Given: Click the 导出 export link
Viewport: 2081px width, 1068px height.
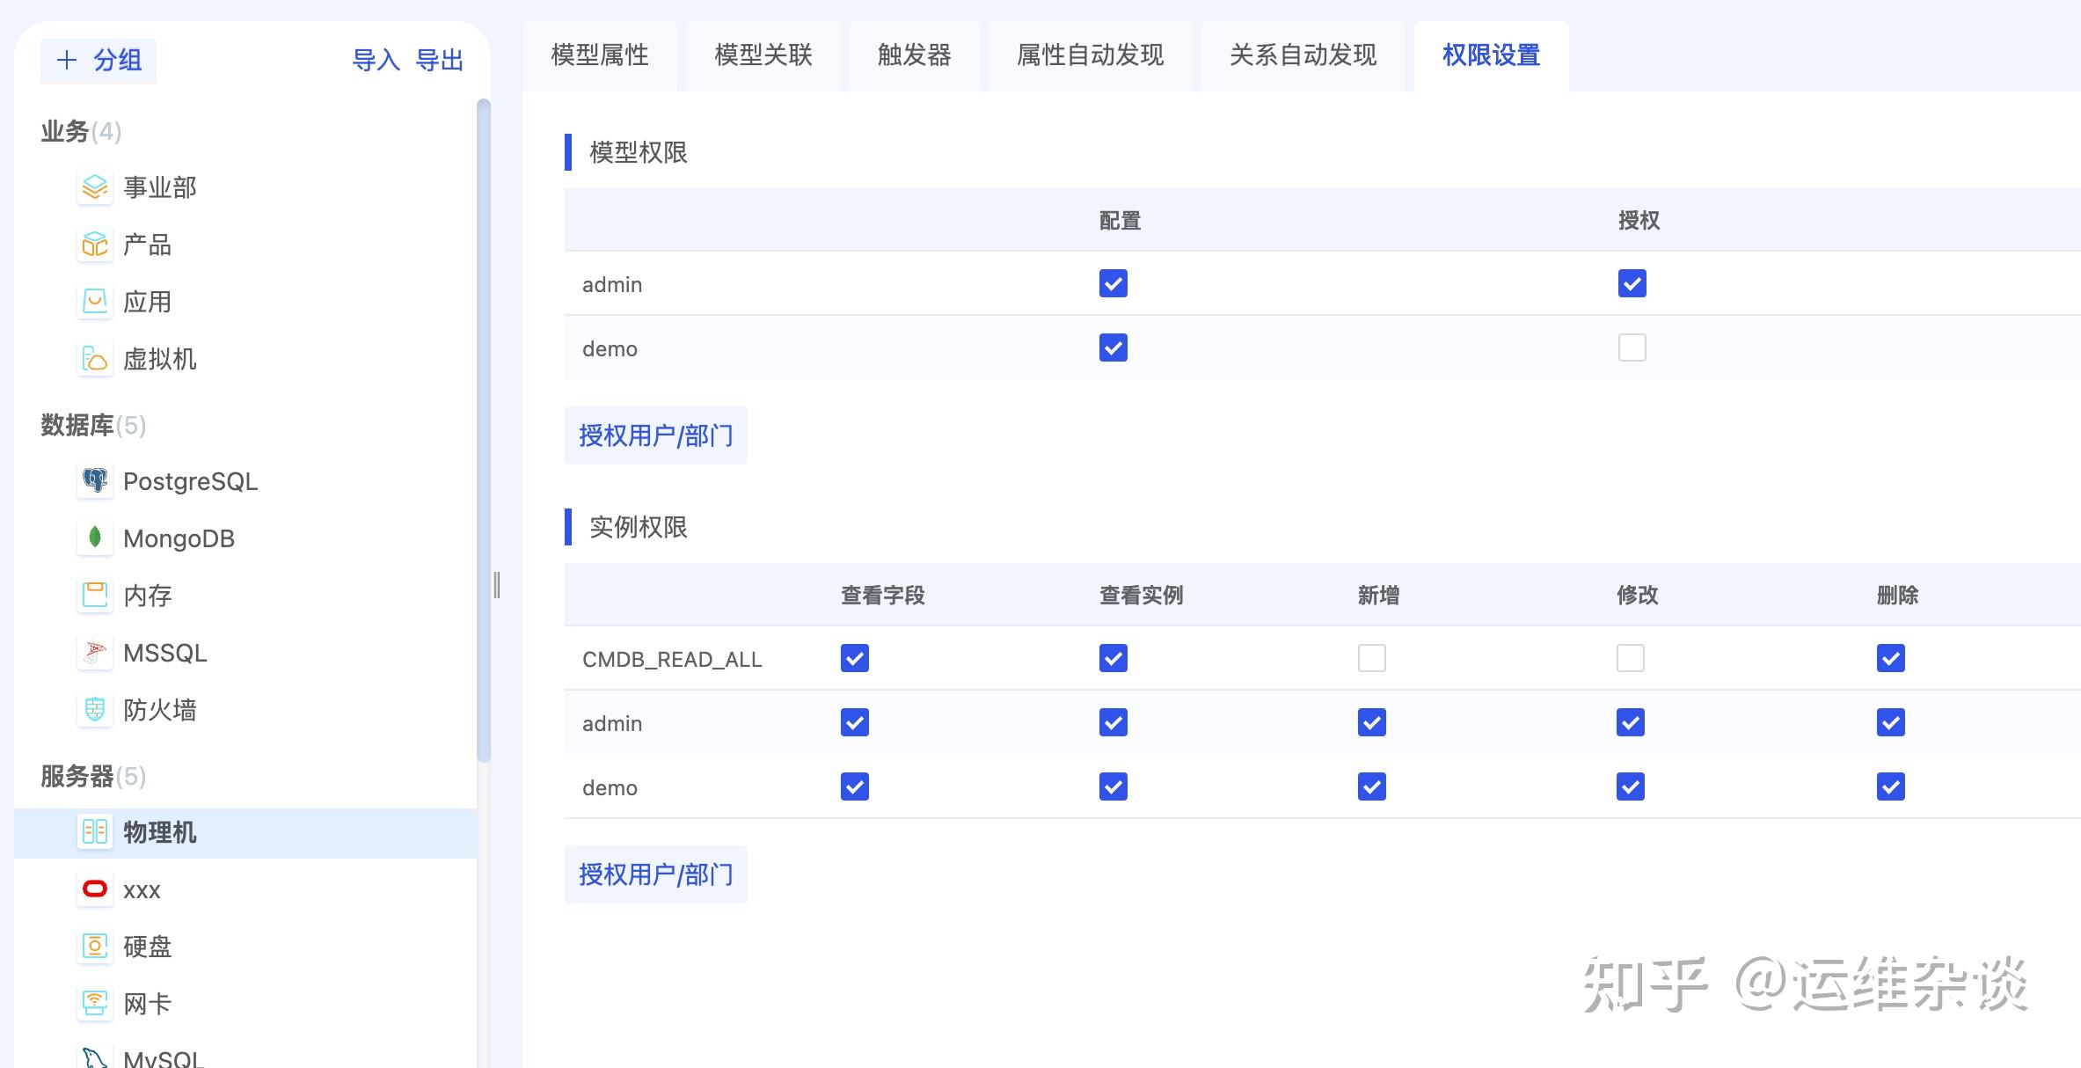Looking at the screenshot, I should pyautogui.click(x=441, y=61).
